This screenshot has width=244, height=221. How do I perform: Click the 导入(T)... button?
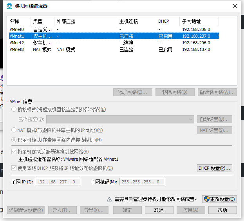click(62, 210)
